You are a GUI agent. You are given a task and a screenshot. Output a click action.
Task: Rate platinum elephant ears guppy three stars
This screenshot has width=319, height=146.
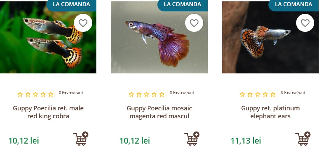click(258, 94)
